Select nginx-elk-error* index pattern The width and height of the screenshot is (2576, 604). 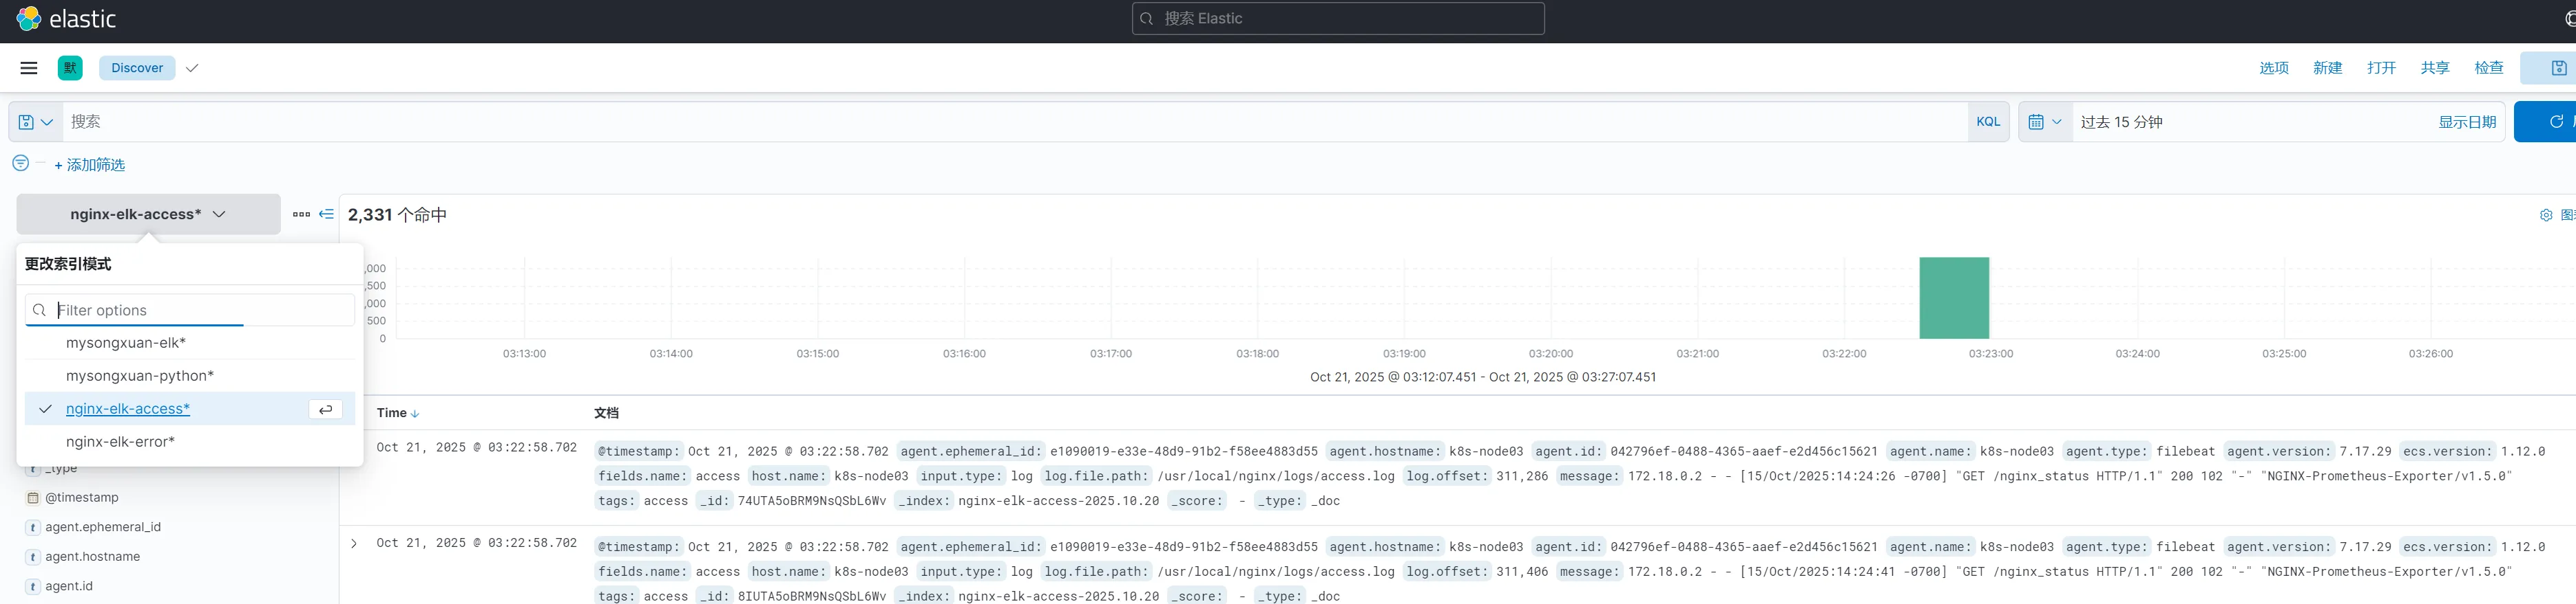tap(120, 441)
